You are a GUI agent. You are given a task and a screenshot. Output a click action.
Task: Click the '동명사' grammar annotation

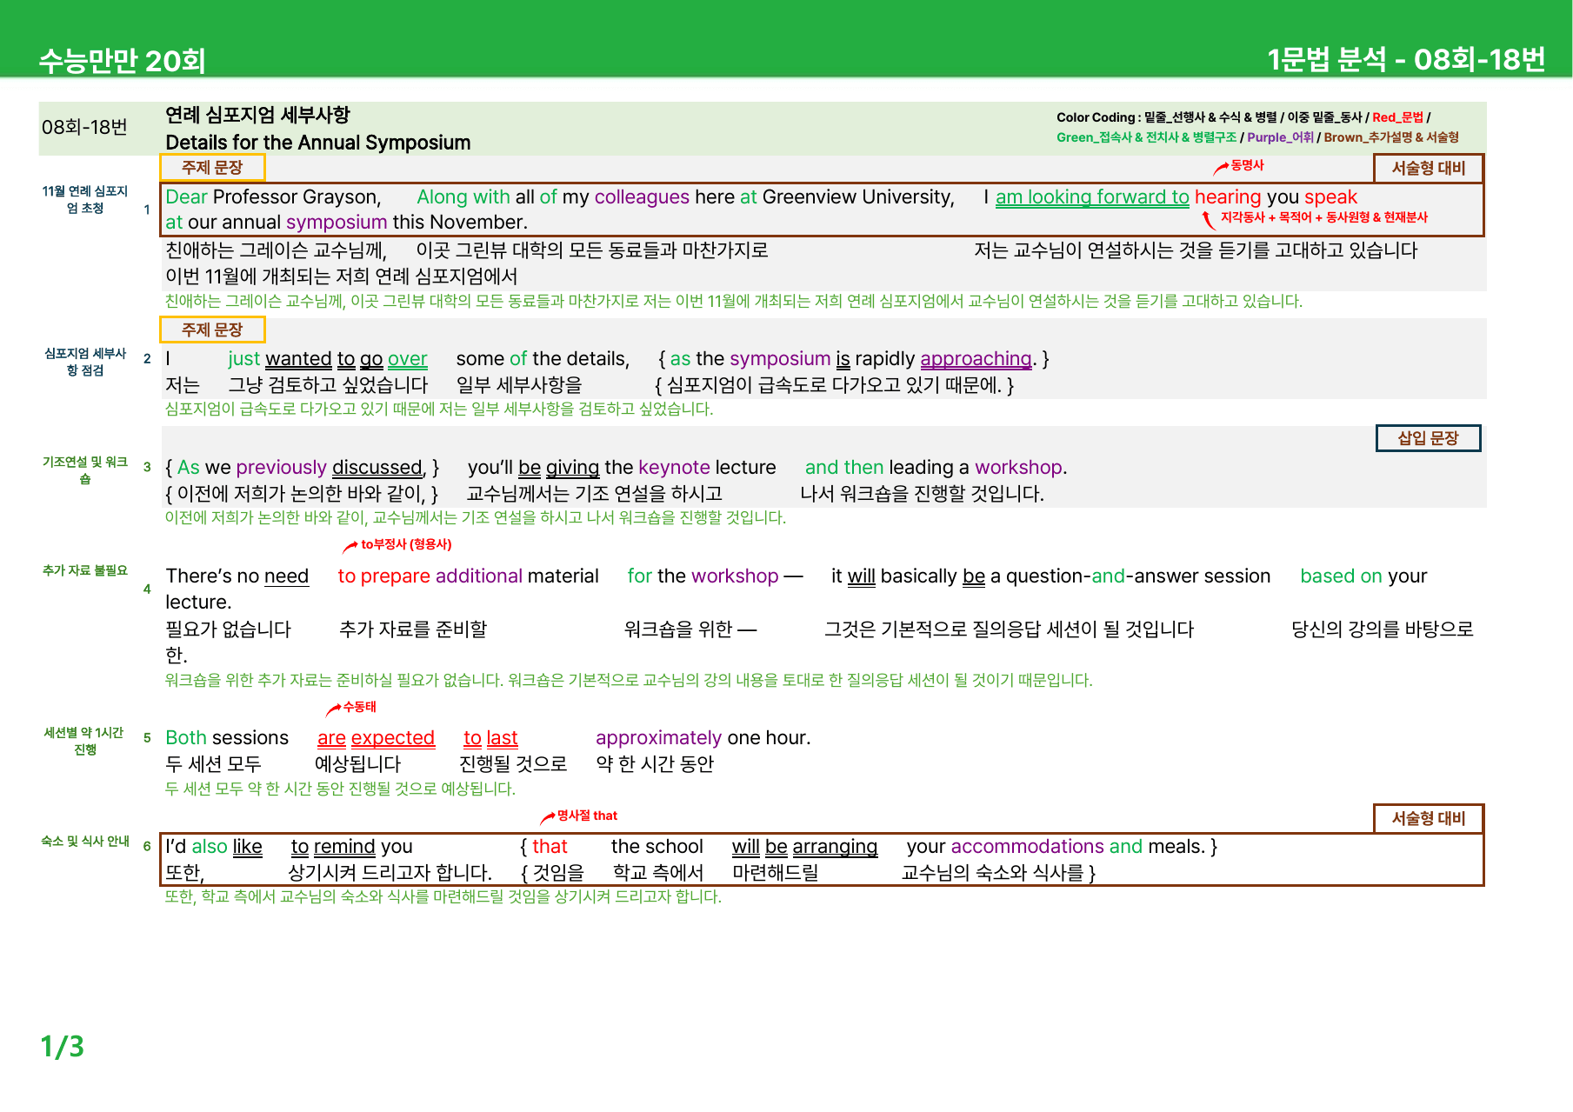(x=1247, y=165)
